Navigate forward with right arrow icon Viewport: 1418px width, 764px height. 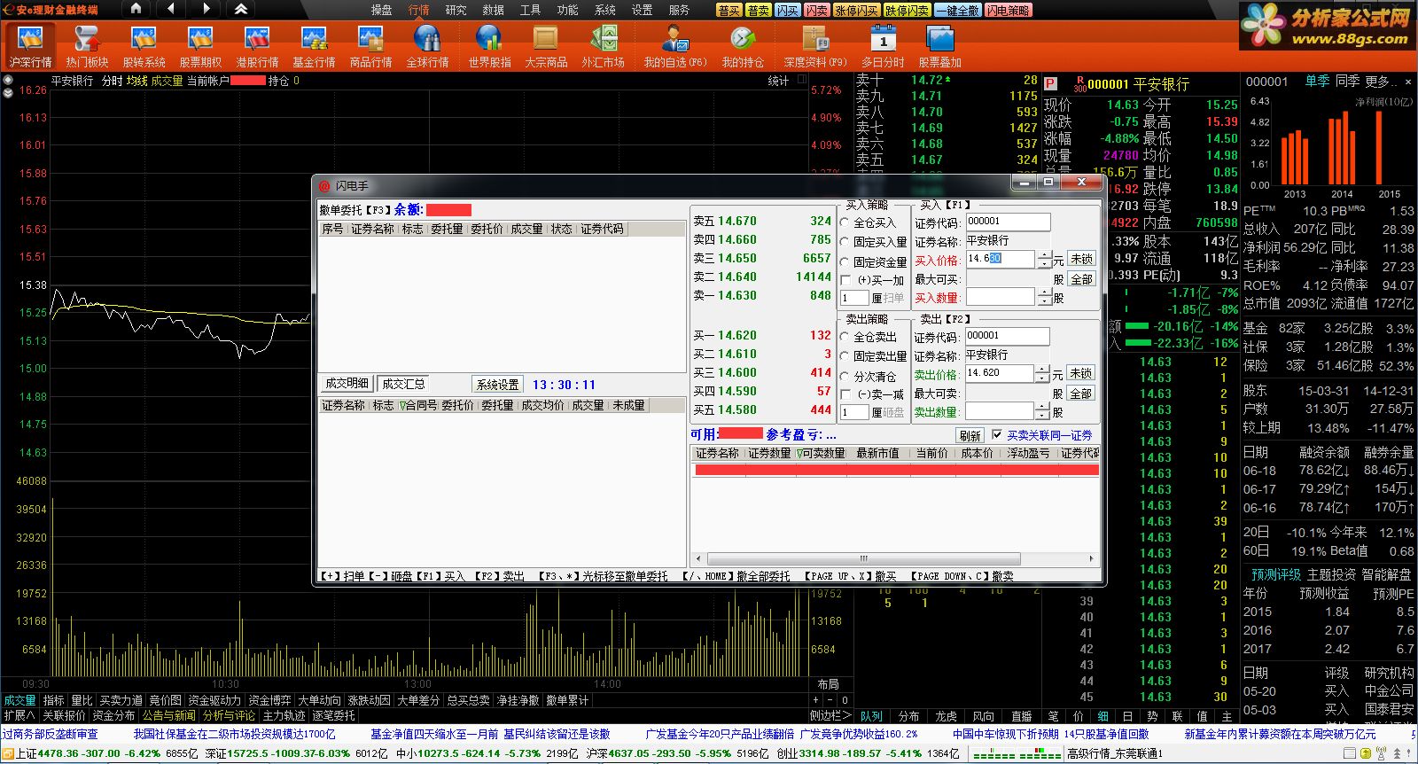tap(206, 9)
